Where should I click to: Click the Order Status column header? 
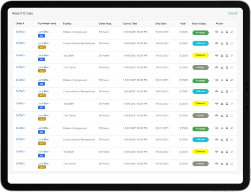199,24
